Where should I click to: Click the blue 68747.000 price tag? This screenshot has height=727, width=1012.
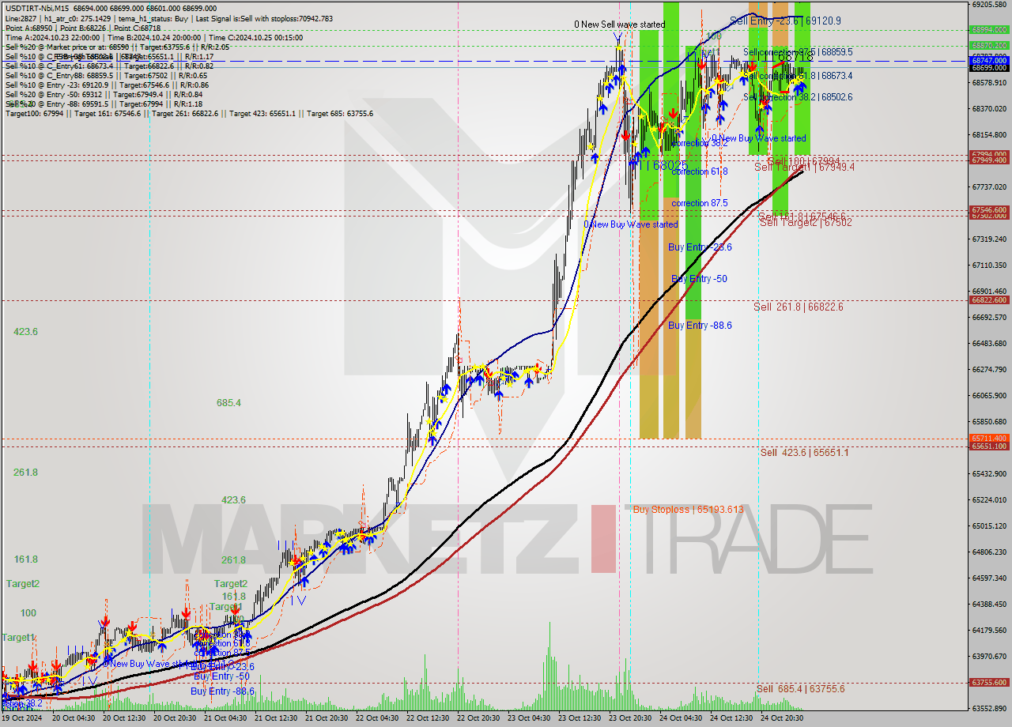[989, 60]
